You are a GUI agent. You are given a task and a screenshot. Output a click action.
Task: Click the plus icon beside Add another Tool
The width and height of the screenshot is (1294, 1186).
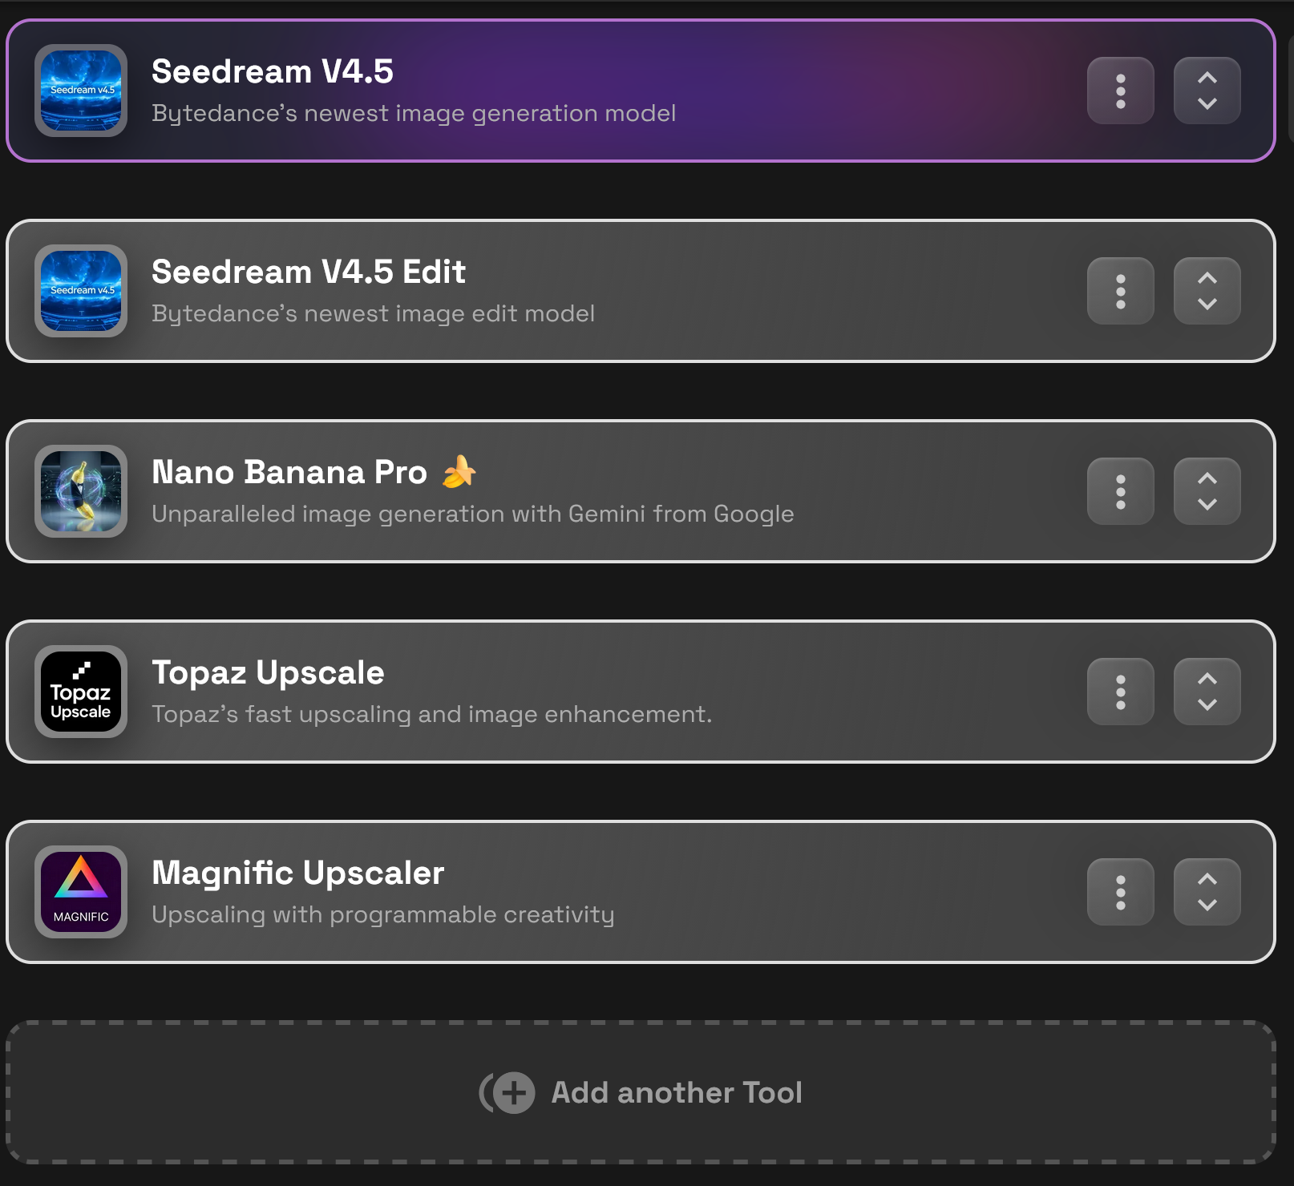tap(513, 1093)
